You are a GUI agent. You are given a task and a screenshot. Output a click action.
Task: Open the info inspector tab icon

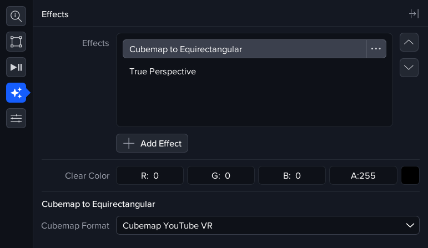[x=16, y=17]
